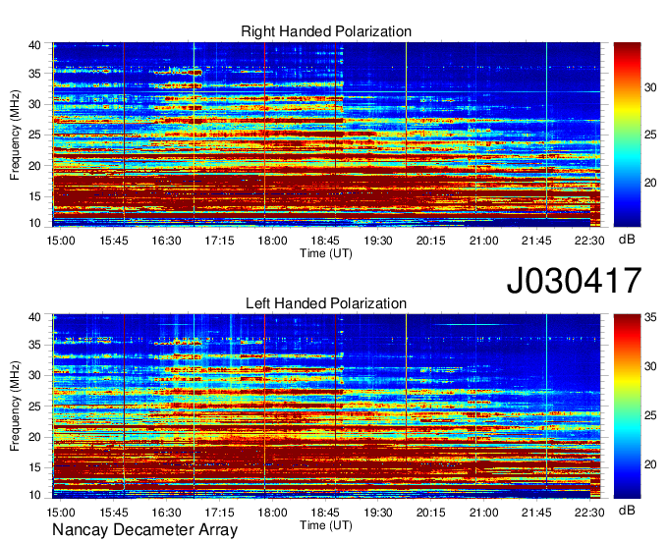Click the 15:00 time tick on the bottom plot
Viewport: 668px width, 542px height.
[61, 513]
